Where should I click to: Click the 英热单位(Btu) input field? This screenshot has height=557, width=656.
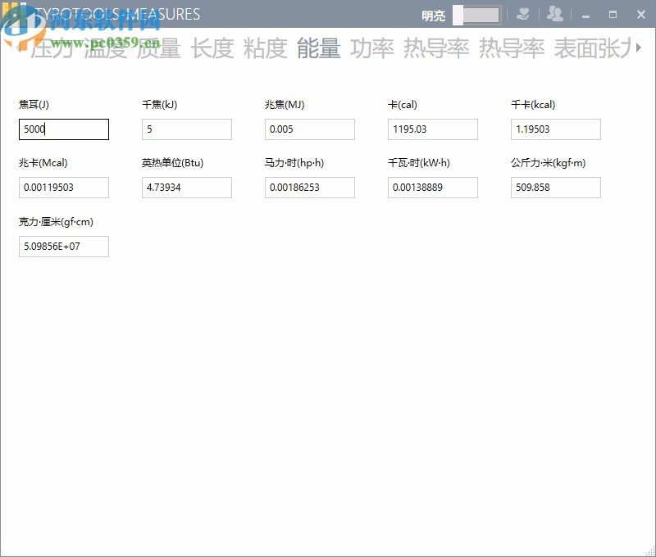point(186,188)
